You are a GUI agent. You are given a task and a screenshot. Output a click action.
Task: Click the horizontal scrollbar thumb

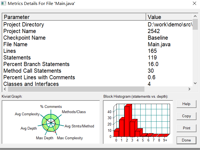(76, 89)
